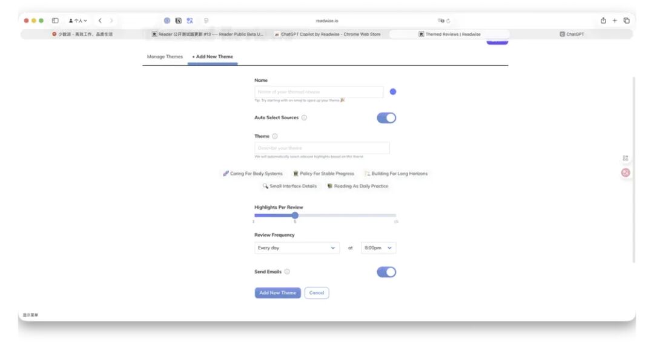Toggle the Safari sidebar icon
Screen dimensions: 654x345
pyautogui.click(x=55, y=21)
